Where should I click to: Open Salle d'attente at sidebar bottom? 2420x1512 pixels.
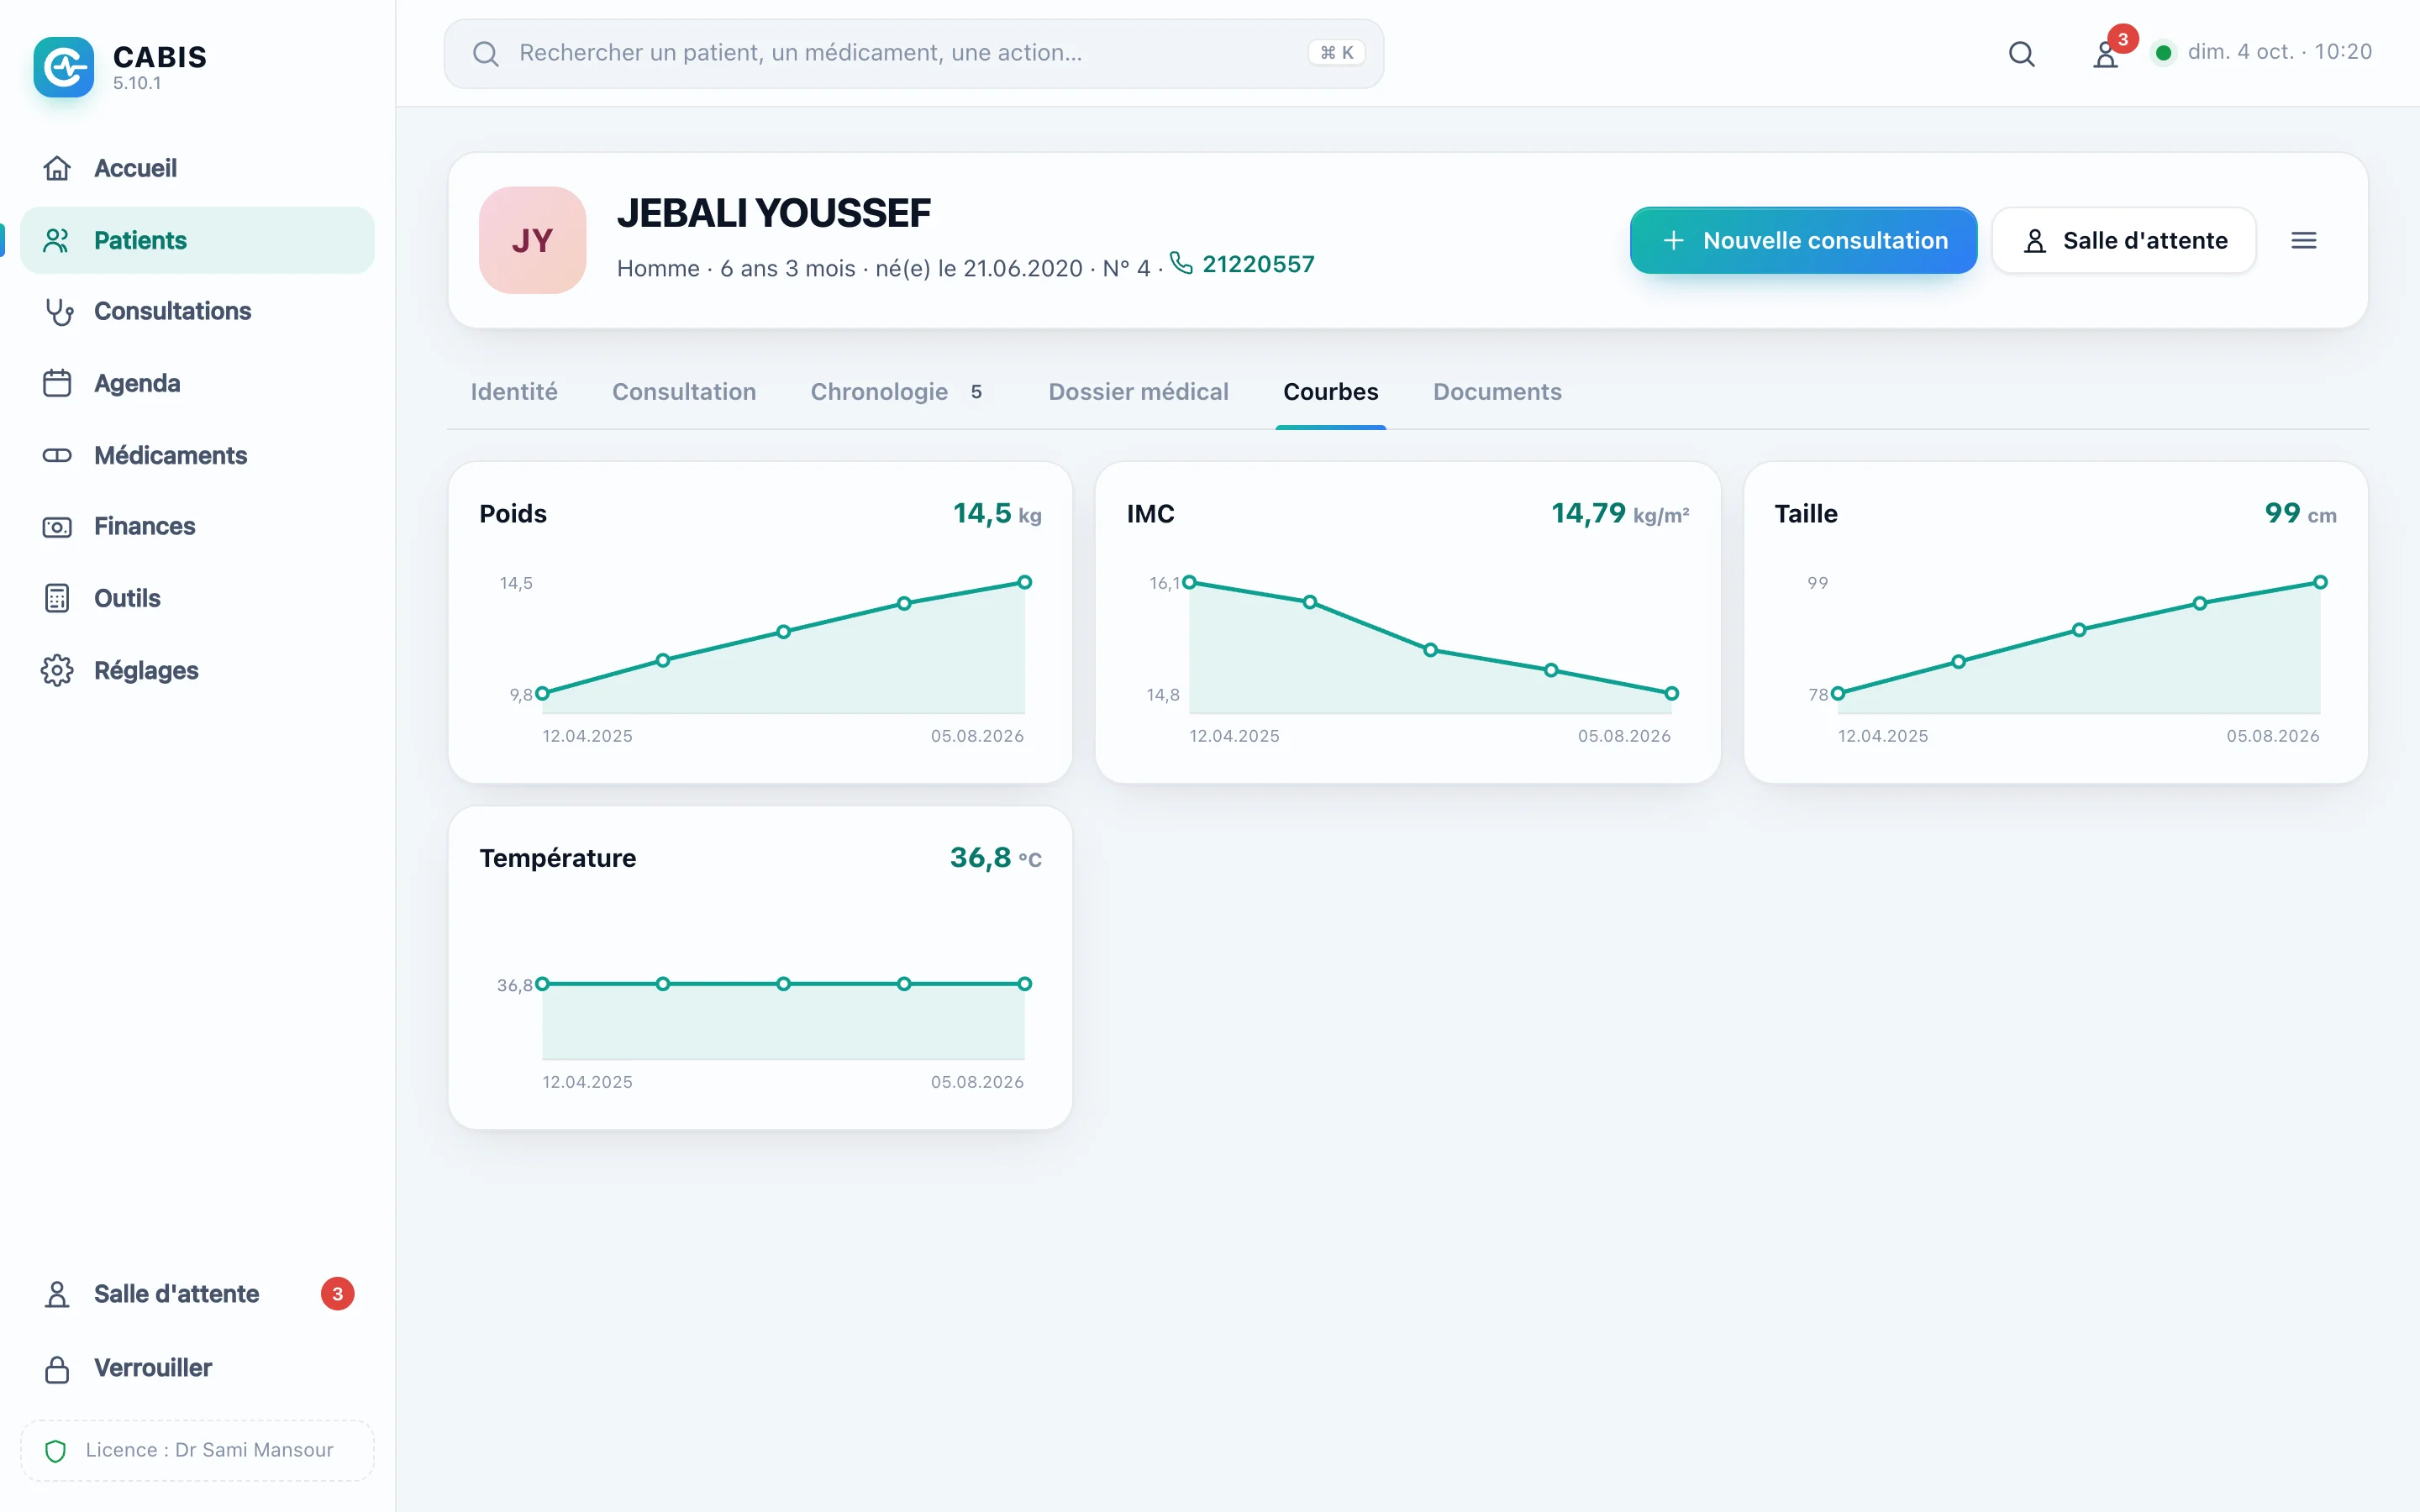pos(197,1294)
